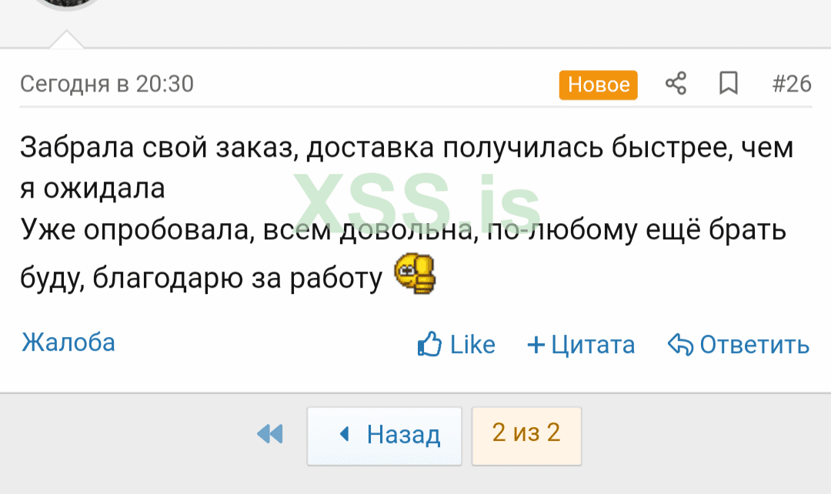The width and height of the screenshot is (831, 494).
Task: Click the timestamp Сегодня в 20:30
Action: (x=107, y=85)
